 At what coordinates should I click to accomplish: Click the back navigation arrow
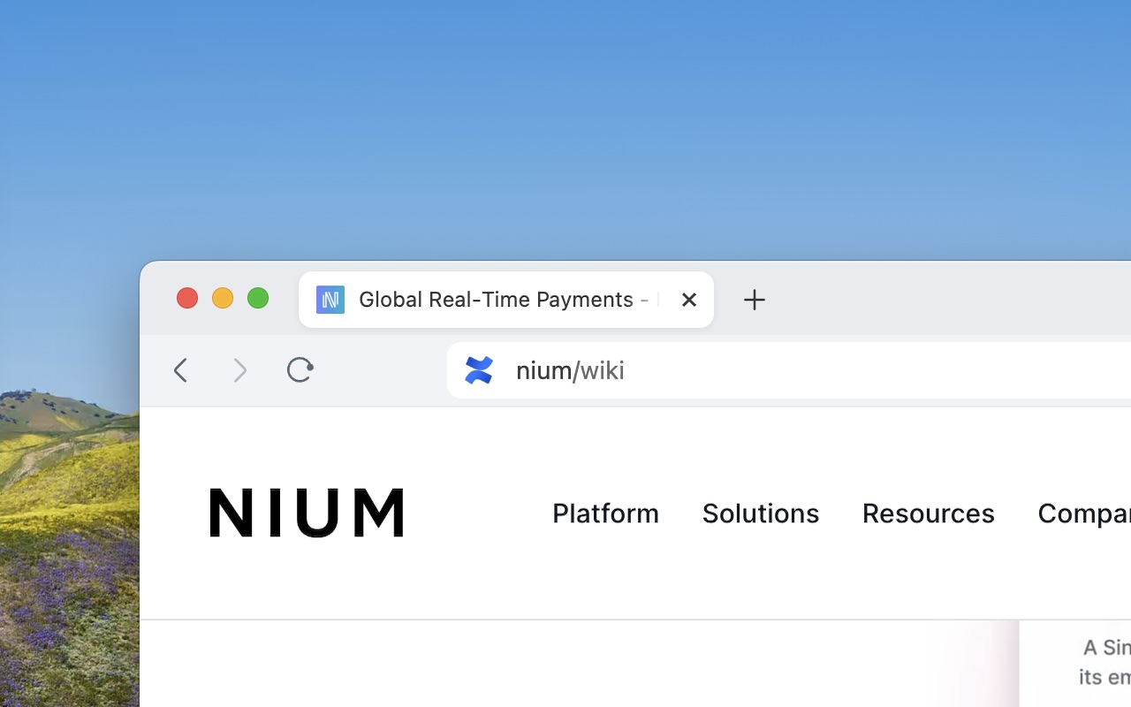tap(181, 370)
